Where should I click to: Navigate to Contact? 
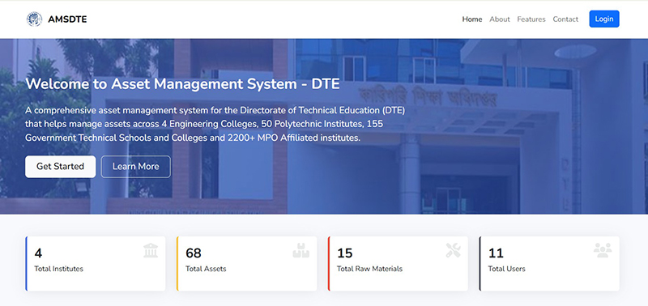click(x=565, y=19)
